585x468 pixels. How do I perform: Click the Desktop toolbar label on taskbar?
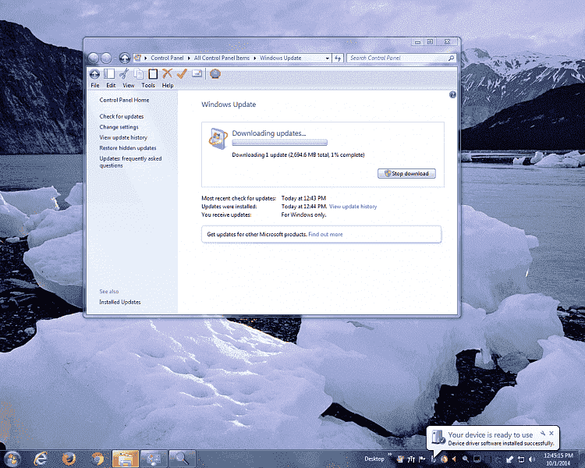point(374,459)
